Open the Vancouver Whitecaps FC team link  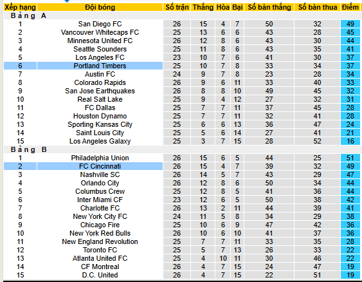100,32
